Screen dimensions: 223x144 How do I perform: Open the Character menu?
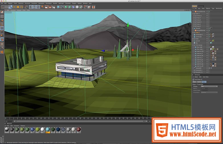(68, 3)
